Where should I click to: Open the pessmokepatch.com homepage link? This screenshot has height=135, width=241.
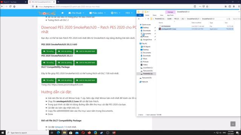67,85
